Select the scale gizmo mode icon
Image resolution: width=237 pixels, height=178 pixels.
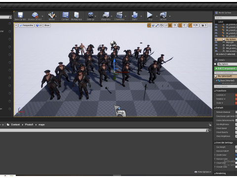[157, 25]
